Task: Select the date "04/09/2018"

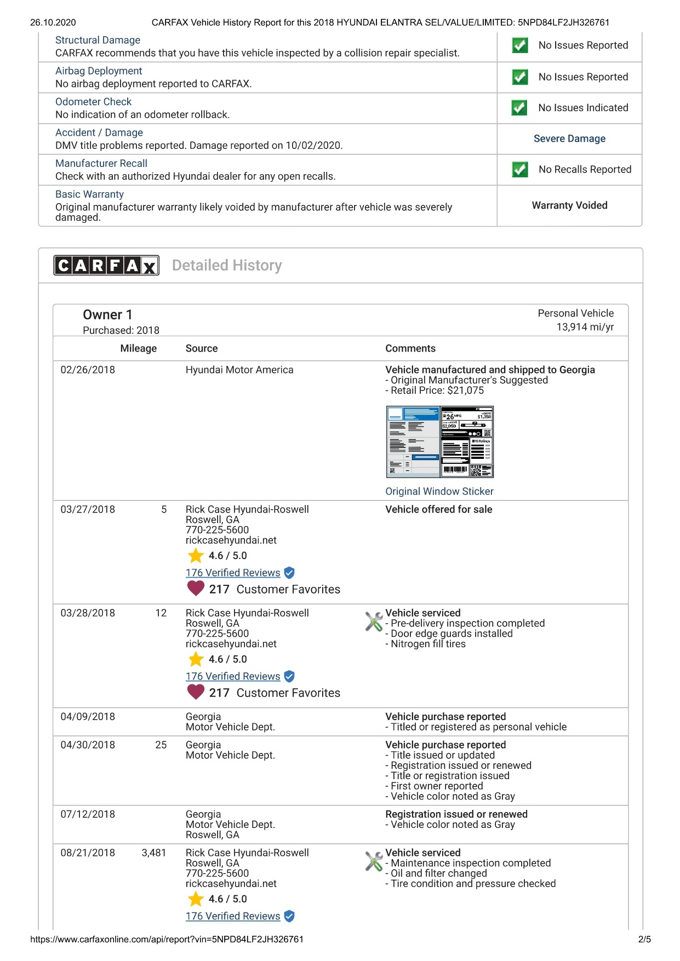Action: pyautogui.click(x=88, y=717)
